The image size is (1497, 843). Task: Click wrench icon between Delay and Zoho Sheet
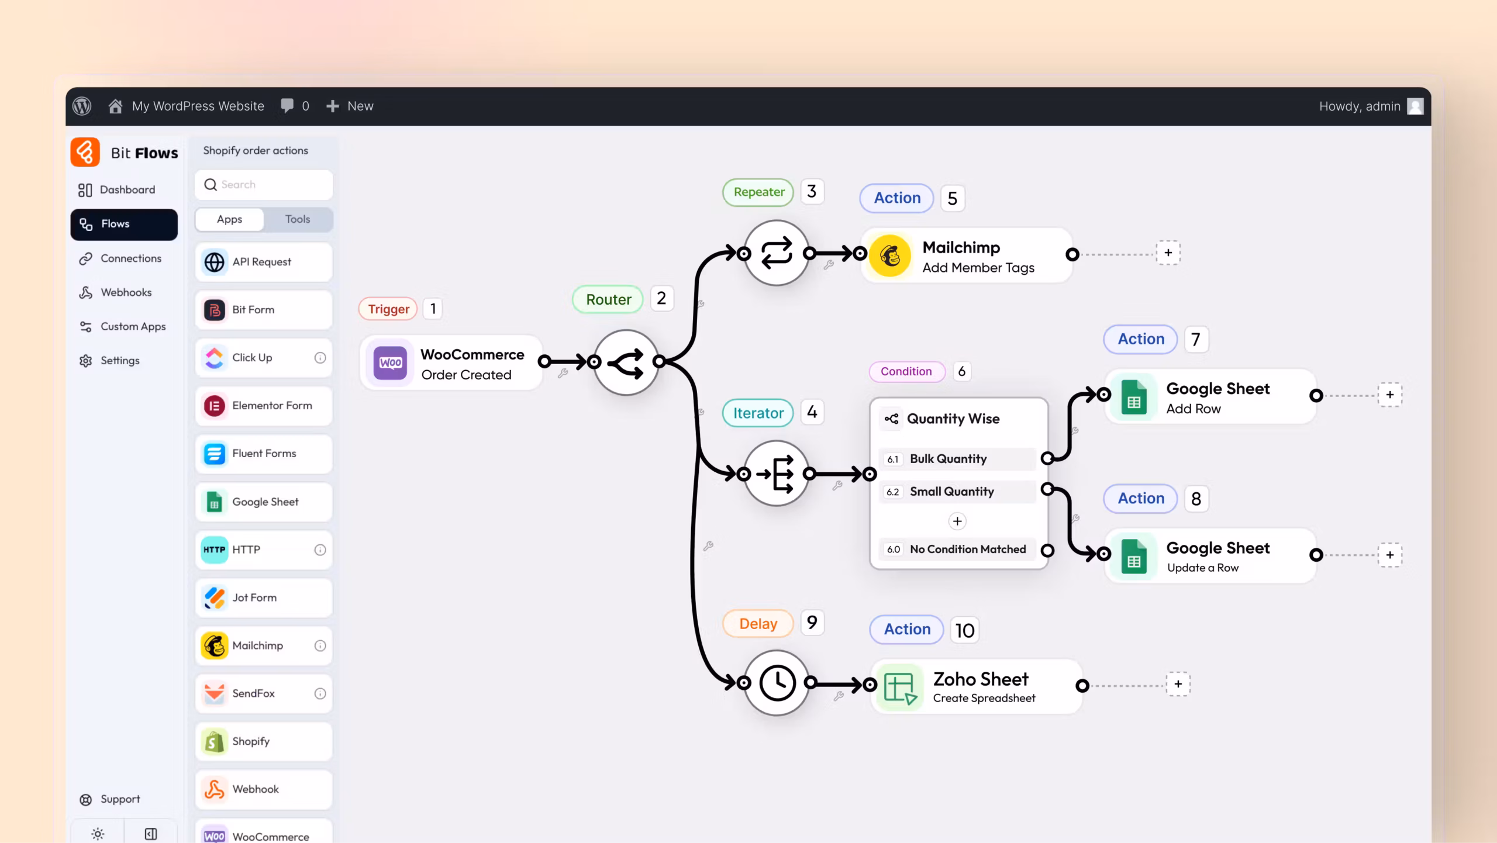839,696
